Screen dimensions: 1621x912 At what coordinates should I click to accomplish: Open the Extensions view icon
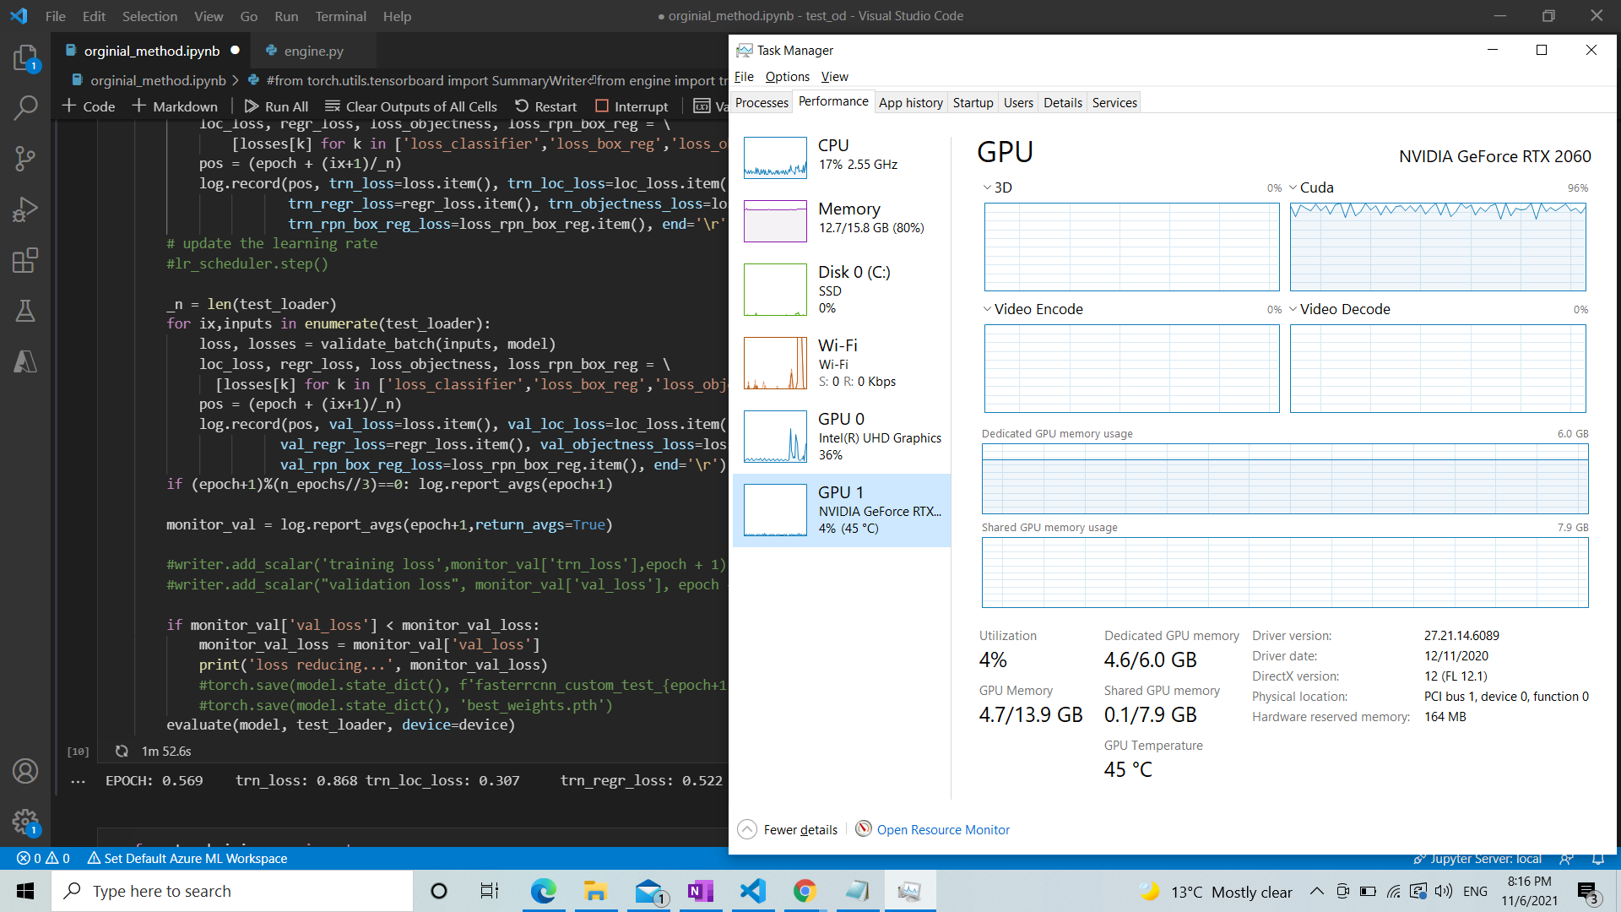tap(25, 260)
